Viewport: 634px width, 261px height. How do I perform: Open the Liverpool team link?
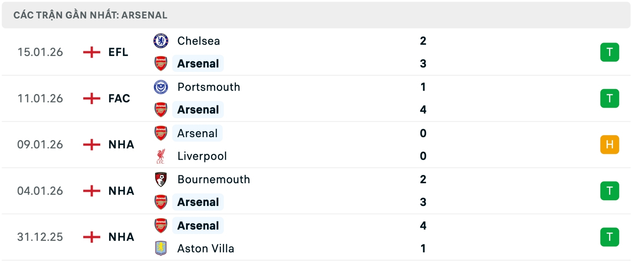pyautogui.click(x=202, y=156)
